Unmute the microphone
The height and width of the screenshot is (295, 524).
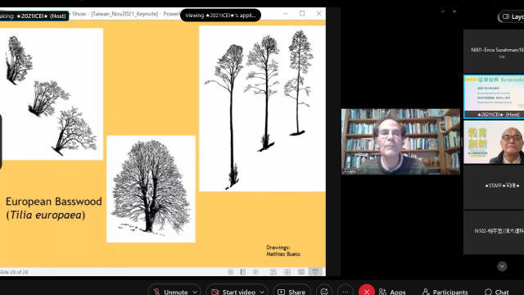click(x=171, y=292)
